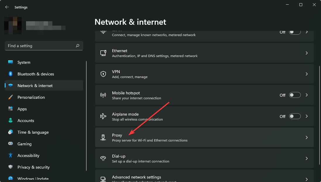
Task: Enable Mobile hotspot
Action: coord(295,95)
